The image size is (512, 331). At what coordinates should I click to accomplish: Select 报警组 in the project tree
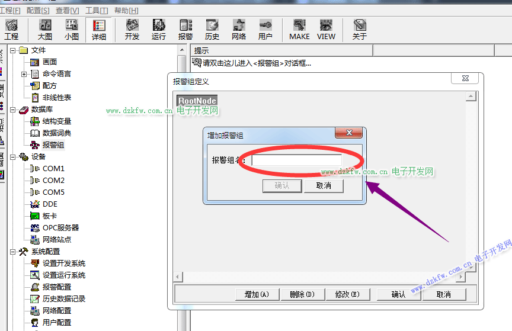[x=53, y=145]
